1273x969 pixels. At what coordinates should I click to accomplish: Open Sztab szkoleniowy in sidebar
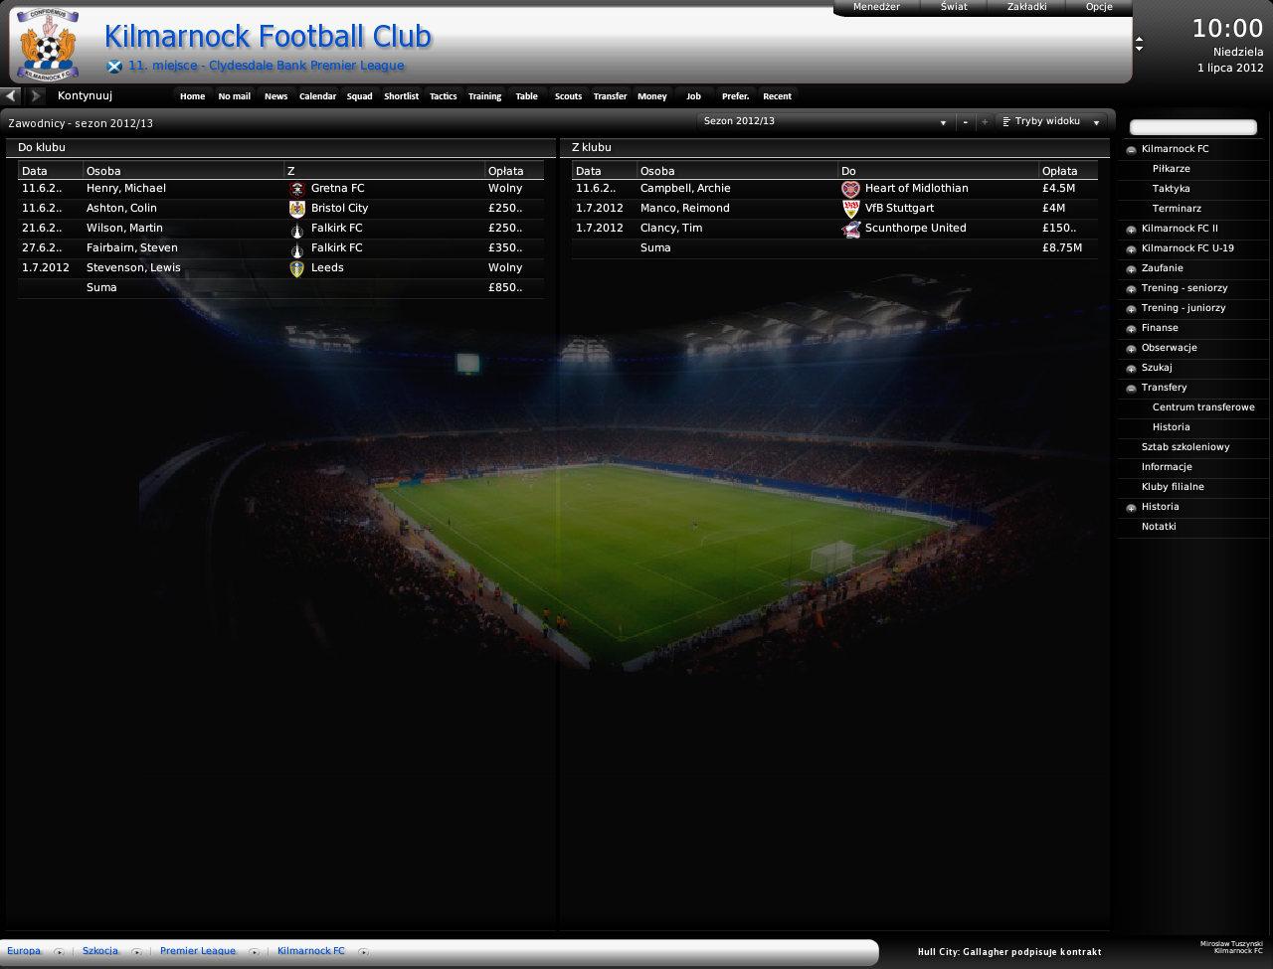[1185, 447]
